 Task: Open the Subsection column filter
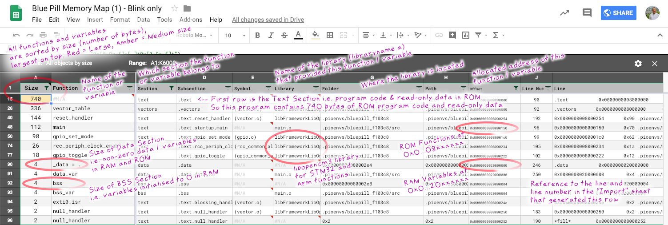[228, 88]
